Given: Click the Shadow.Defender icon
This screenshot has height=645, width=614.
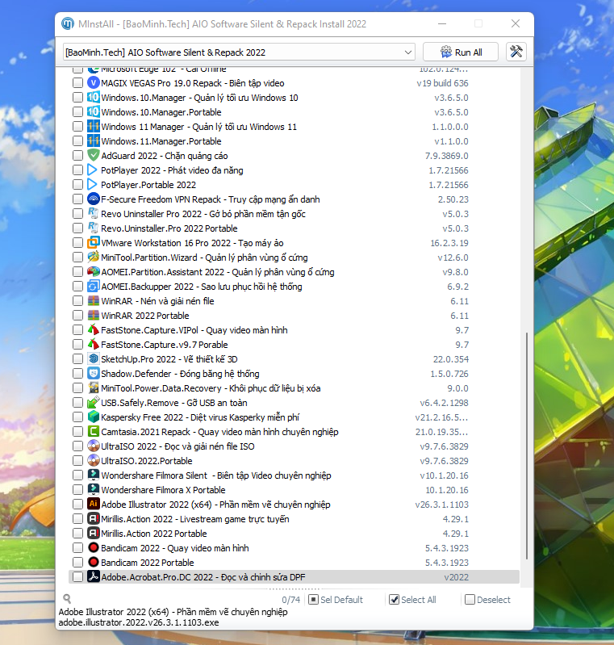Looking at the screenshot, I should pyautogui.click(x=94, y=374).
